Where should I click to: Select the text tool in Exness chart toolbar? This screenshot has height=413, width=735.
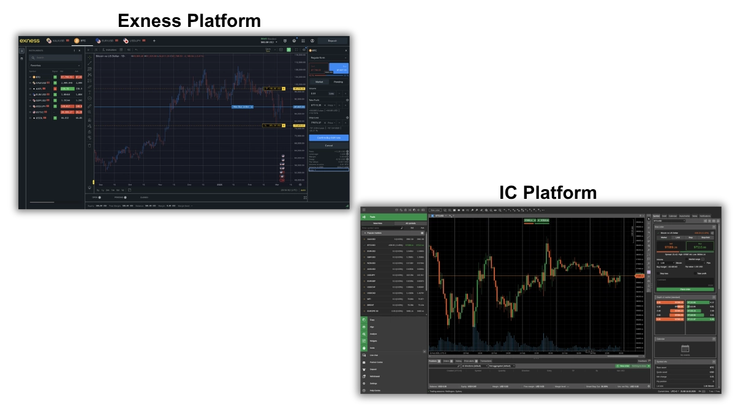[x=89, y=92]
